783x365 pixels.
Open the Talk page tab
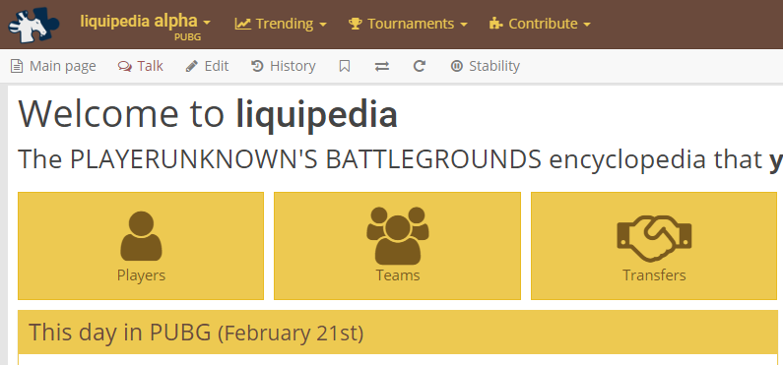[141, 66]
